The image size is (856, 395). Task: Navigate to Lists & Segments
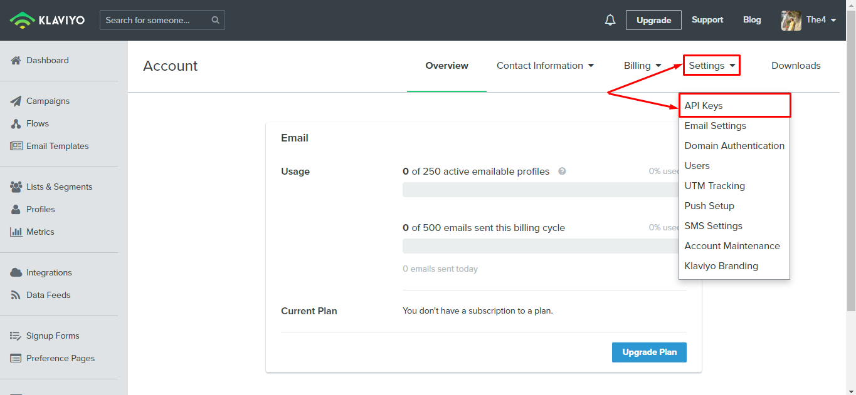[60, 187]
